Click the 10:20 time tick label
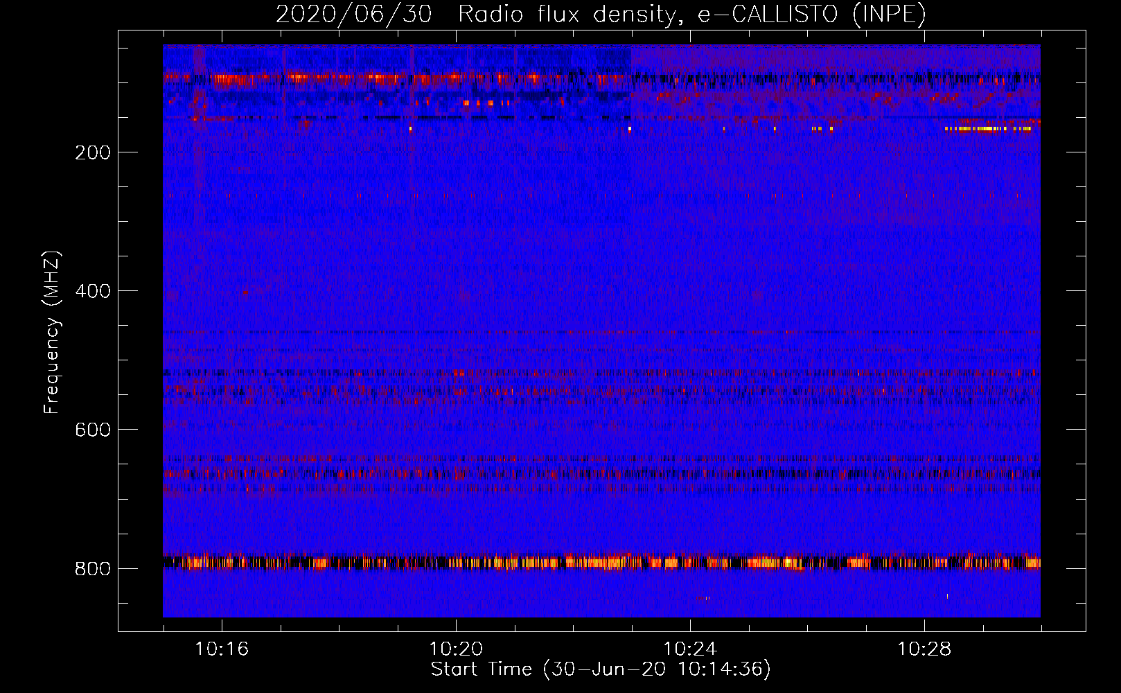This screenshot has height=693, width=1121. click(456, 649)
